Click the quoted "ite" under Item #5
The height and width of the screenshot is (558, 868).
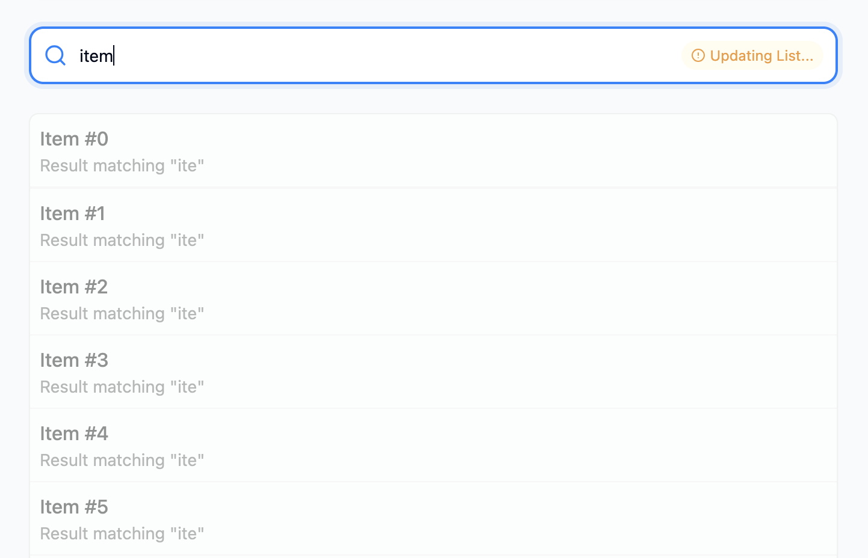point(187,534)
